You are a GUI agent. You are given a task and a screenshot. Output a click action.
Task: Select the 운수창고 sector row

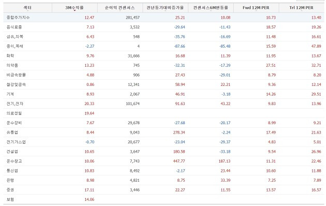[x=164, y=161]
